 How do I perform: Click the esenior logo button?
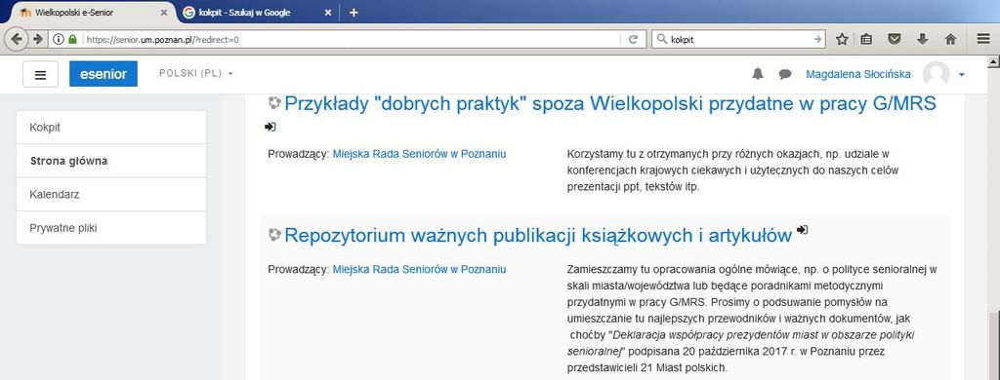[104, 74]
